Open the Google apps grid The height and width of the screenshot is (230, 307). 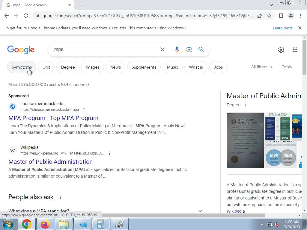tap(295, 50)
